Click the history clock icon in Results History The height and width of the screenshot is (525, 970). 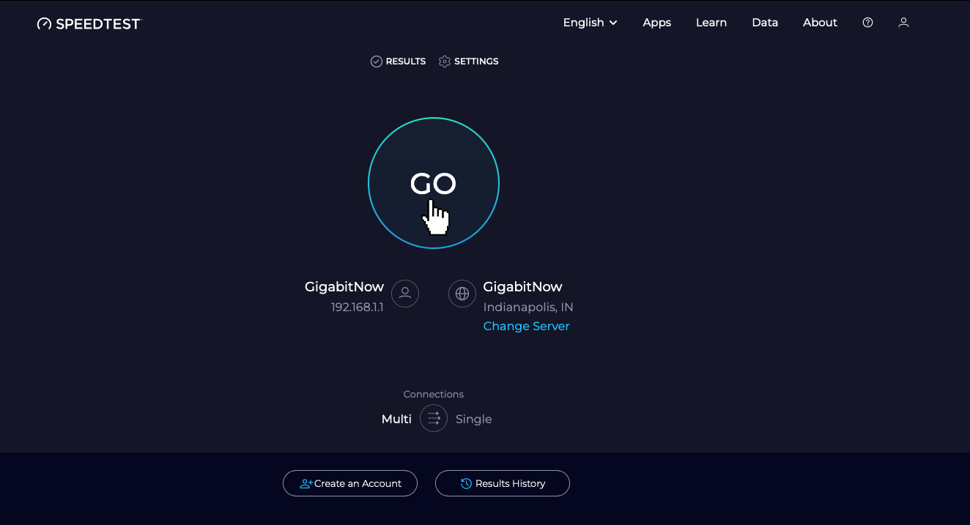tap(466, 483)
